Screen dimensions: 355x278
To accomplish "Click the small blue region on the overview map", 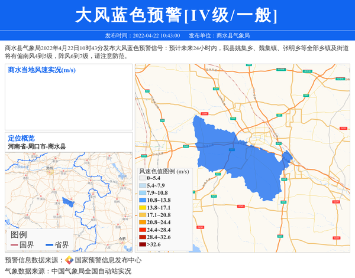I will pos(69,202).
